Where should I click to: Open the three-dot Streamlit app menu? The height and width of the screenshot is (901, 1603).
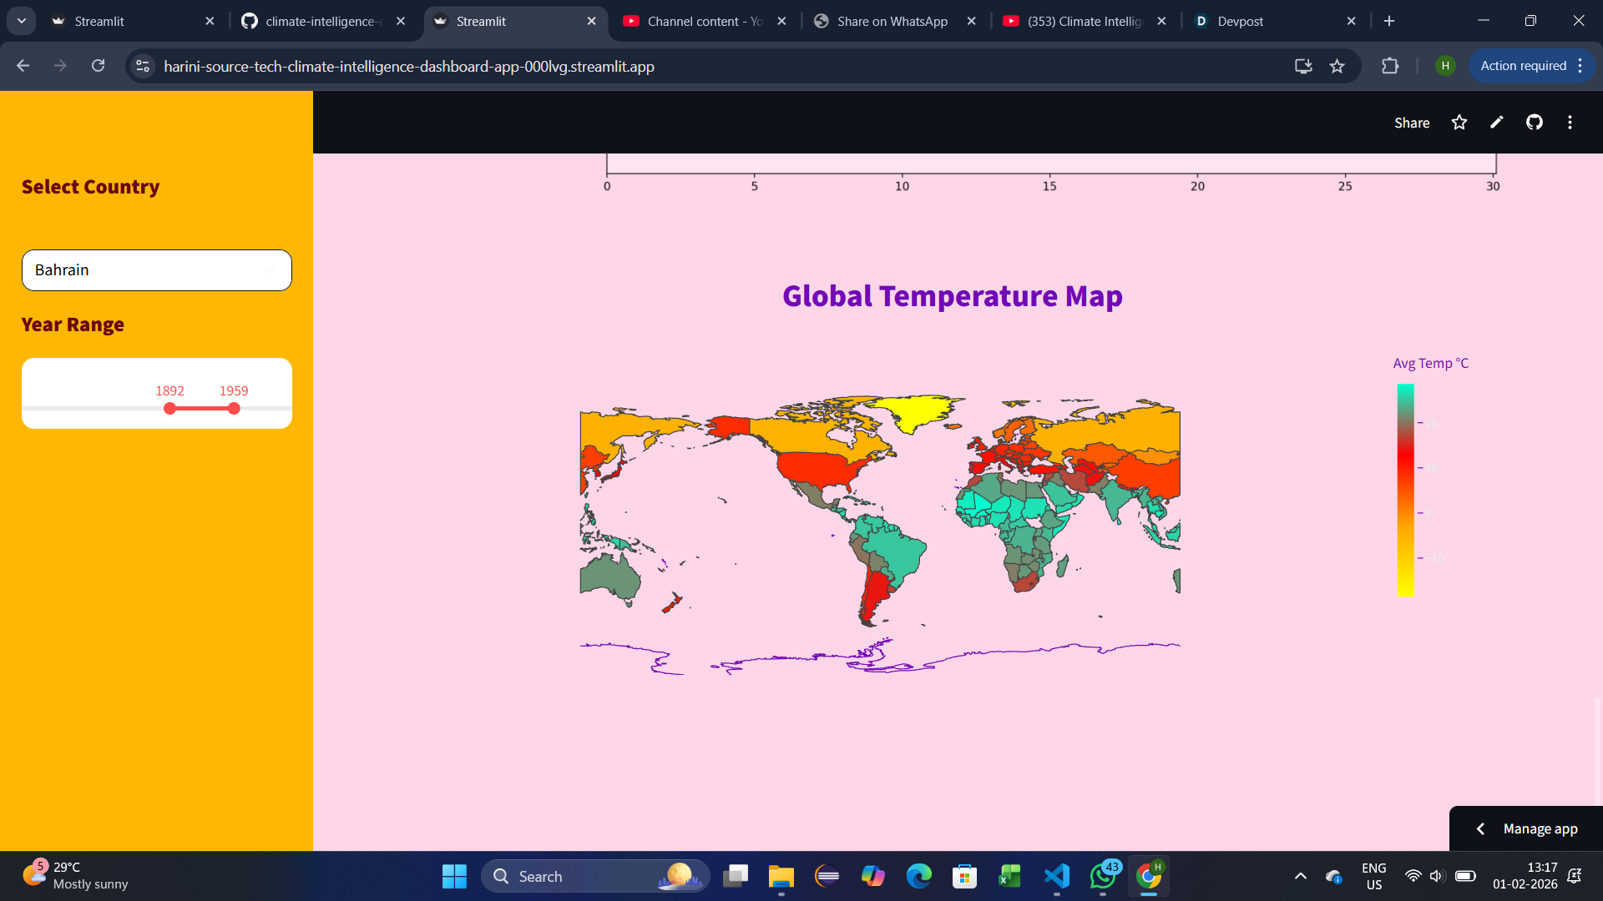1570,123
